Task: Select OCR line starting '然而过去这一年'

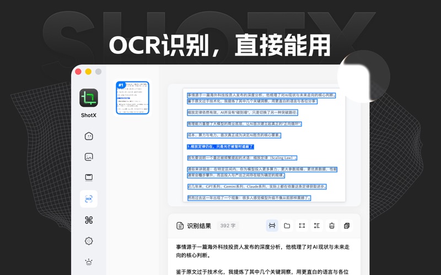Action: tap(249, 198)
